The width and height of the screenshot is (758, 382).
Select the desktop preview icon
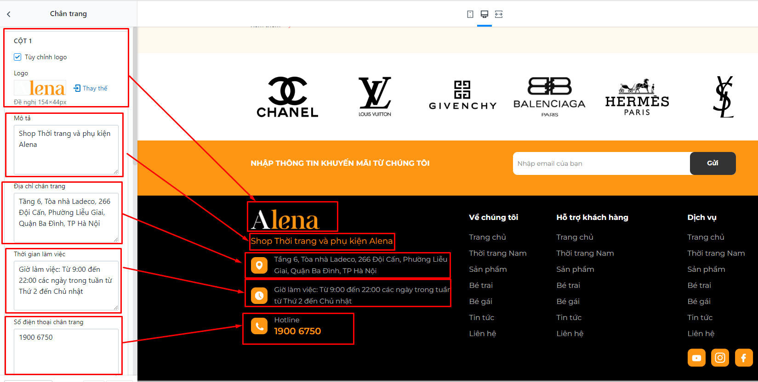(x=484, y=14)
